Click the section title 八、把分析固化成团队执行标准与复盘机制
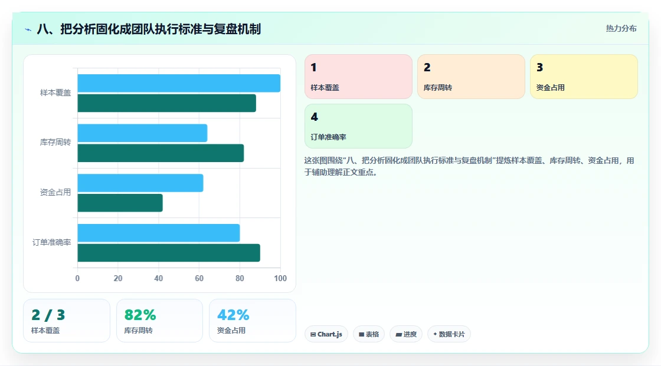The height and width of the screenshot is (366, 661). 149,29
